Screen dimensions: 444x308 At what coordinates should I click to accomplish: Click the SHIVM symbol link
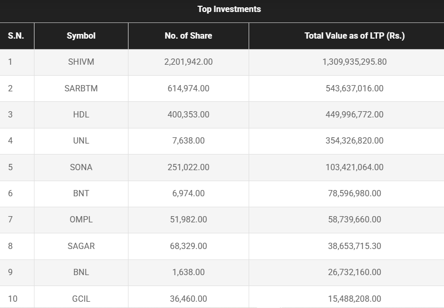pos(81,62)
